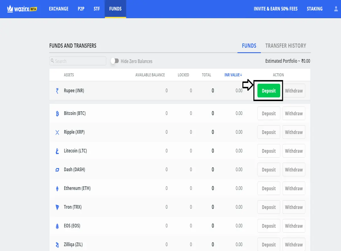Toggle Hide Zero Balances switch
The width and height of the screenshot is (341, 251).
click(115, 61)
